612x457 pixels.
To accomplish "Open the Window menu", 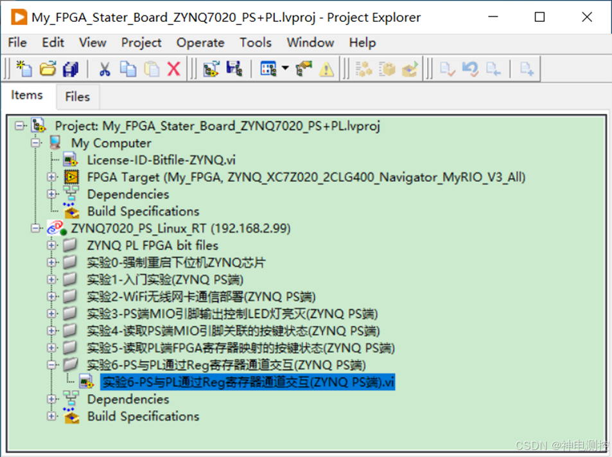I will coord(310,42).
